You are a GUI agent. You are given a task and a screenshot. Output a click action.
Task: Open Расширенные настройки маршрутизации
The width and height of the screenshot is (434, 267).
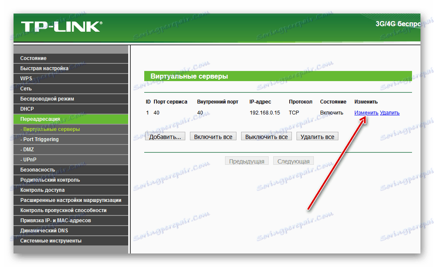pos(71,200)
